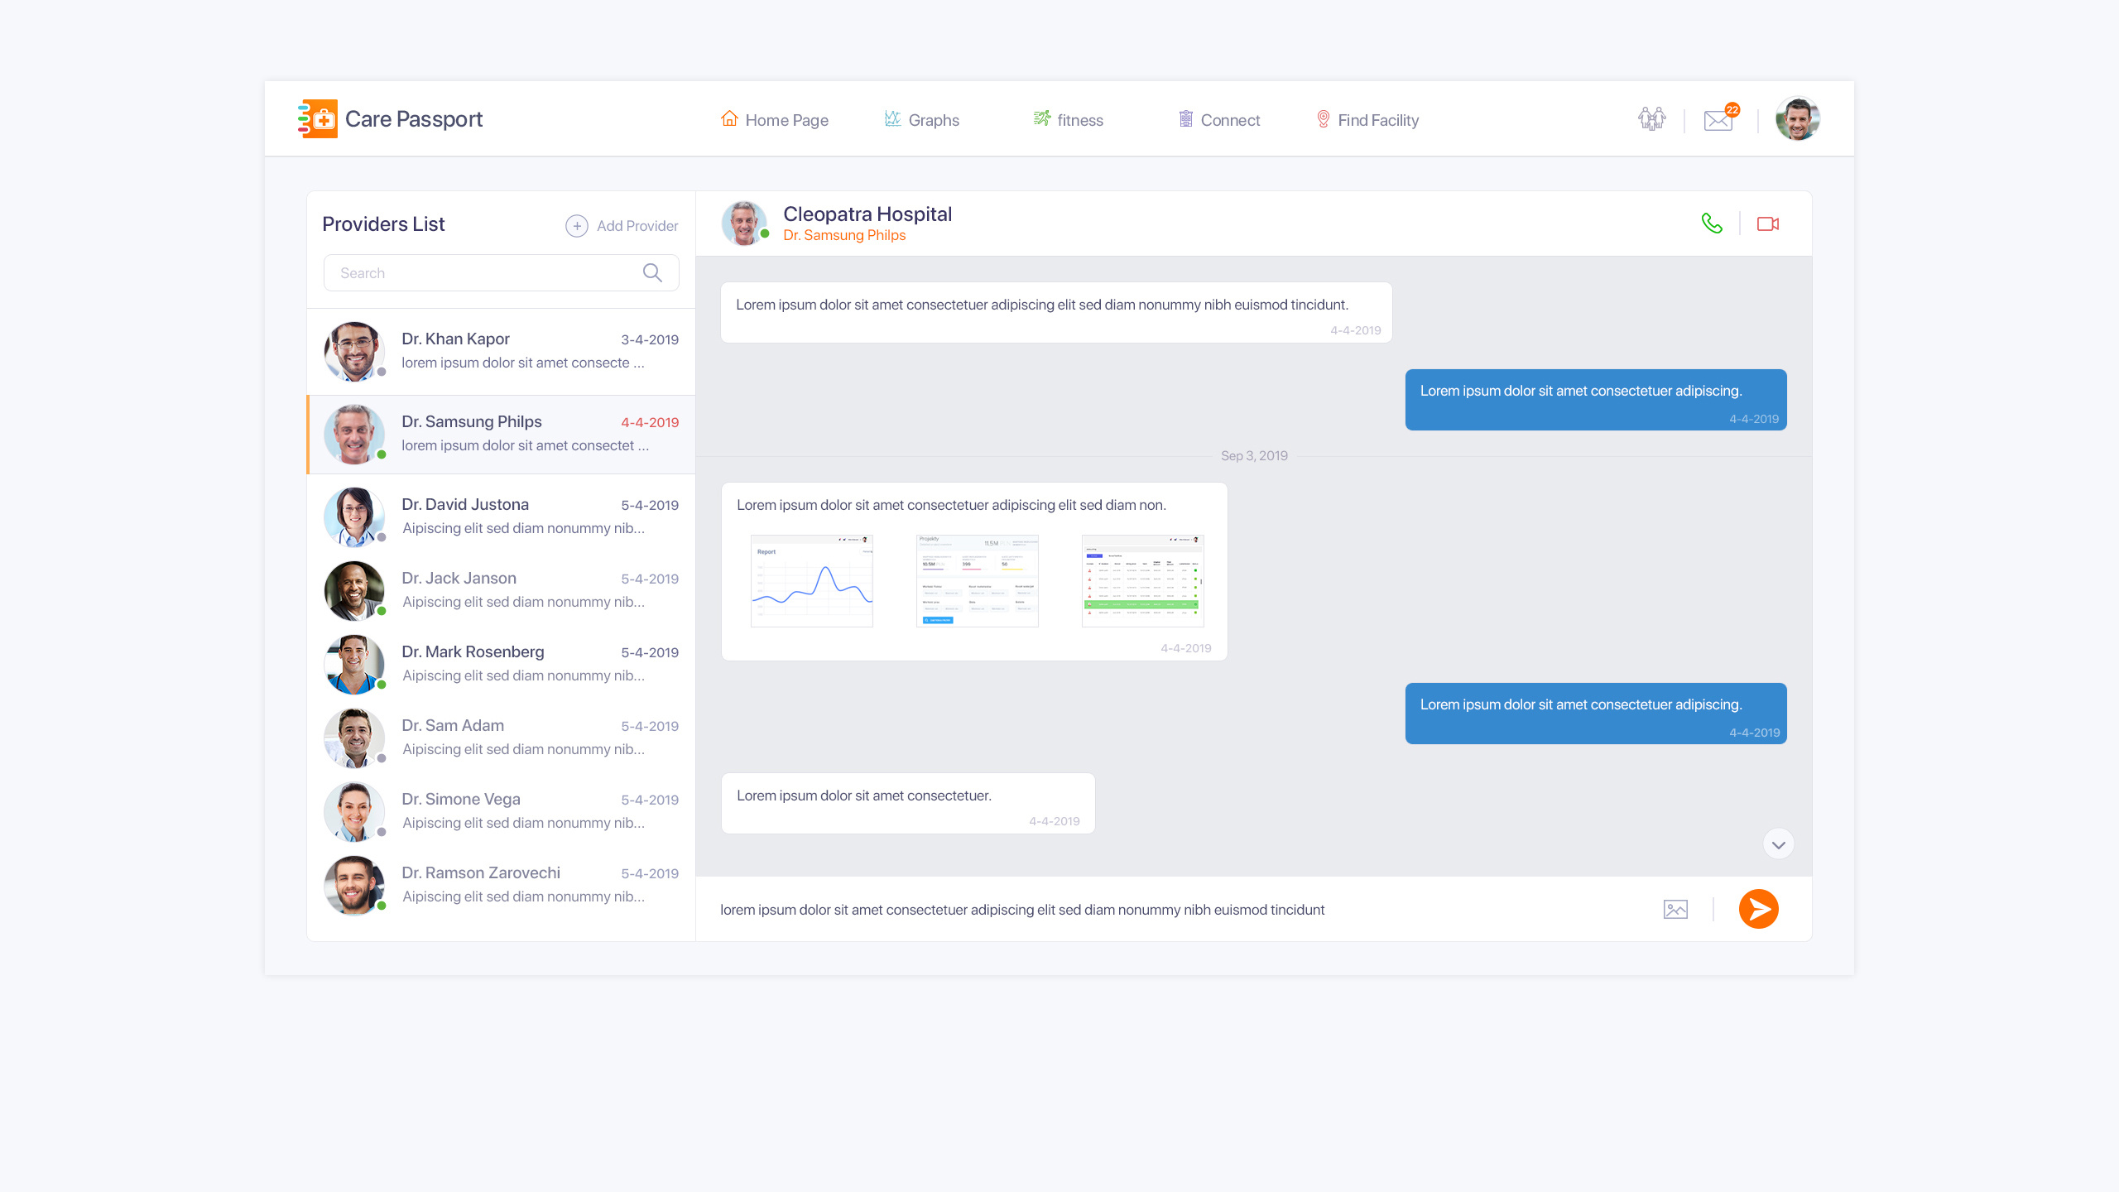Open the fitness section
This screenshot has height=1192, width=2119.
point(1068,120)
